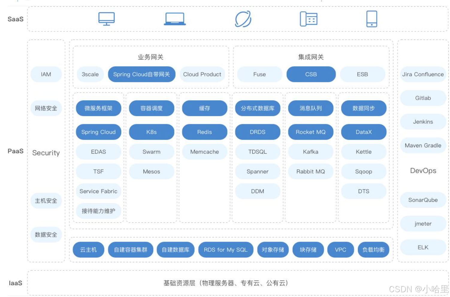
Task: Click the Cloud Product pill
Action: (202, 74)
